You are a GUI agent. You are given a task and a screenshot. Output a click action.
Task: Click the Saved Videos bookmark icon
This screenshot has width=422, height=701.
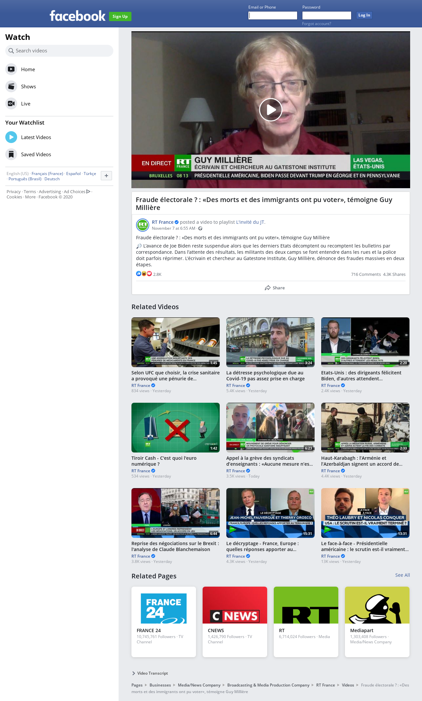point(11,154)
